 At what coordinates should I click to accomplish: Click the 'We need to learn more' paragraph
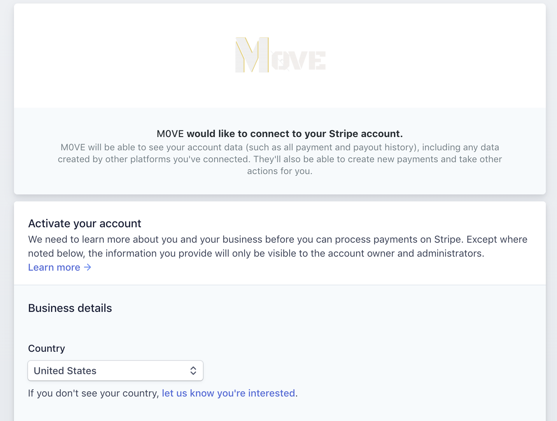pos(278,246)
